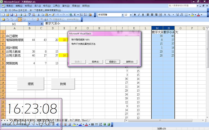
Task: Insert WordArt from drawing toolbar
Action: (57, 124)
